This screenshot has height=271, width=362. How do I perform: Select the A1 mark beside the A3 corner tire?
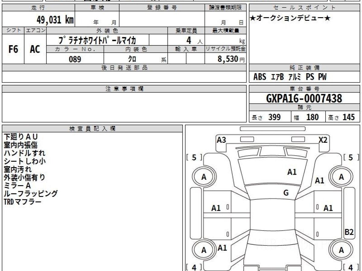222,248
